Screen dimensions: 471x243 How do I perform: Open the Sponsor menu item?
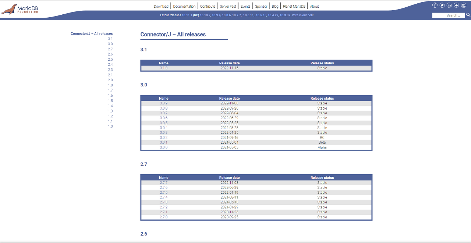tap(261, 6)
